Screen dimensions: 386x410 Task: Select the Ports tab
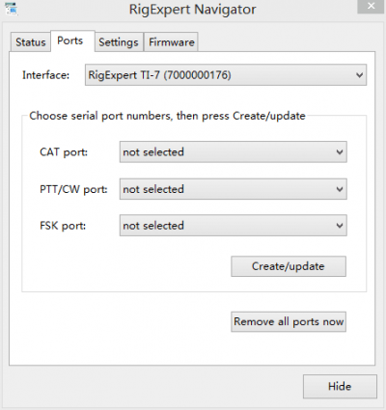pos(72,41)
